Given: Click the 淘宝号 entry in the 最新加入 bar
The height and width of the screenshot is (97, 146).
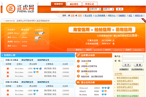Looking at the screenshot, I should [x=94, y=50].
